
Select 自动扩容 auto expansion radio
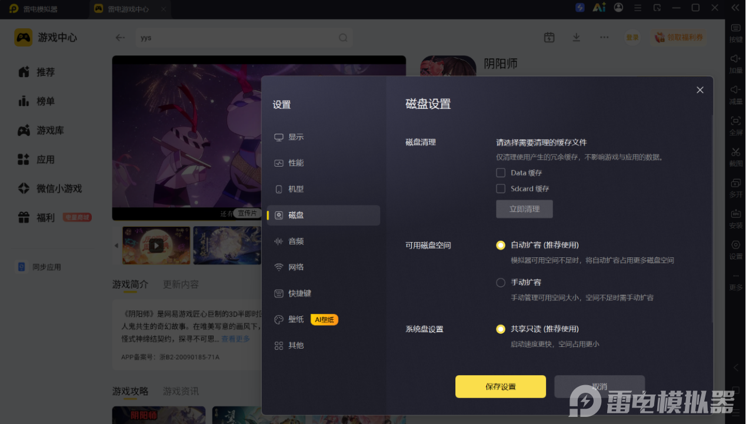(501, 245)
